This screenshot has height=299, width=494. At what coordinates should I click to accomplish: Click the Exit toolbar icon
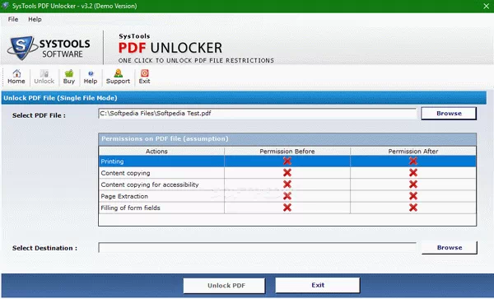[x=145, y=77]
